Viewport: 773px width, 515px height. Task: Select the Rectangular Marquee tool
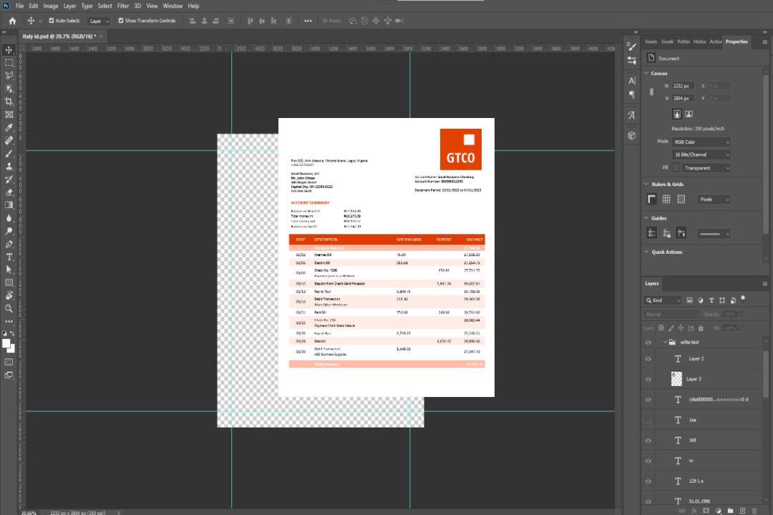pos(9,63)
